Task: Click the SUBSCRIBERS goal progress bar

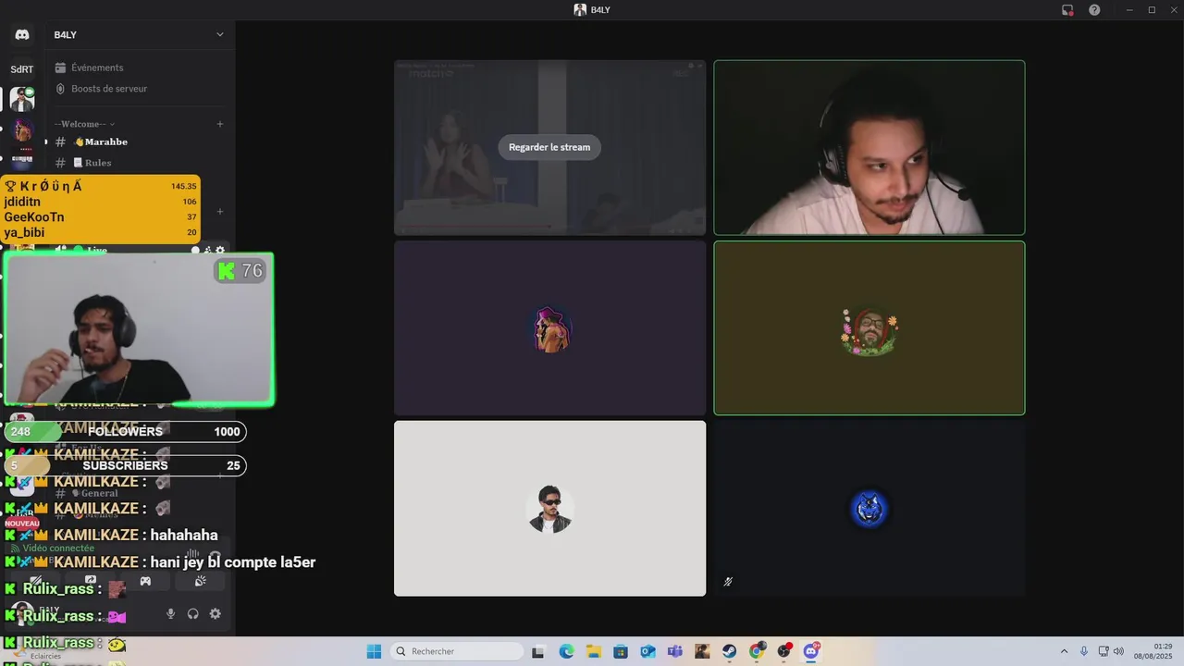Action: pos(125,466)
